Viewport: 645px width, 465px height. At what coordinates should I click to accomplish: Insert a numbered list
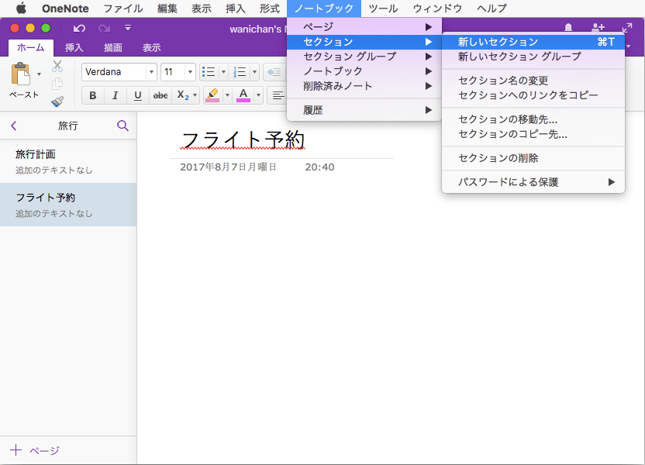[240, 72]
